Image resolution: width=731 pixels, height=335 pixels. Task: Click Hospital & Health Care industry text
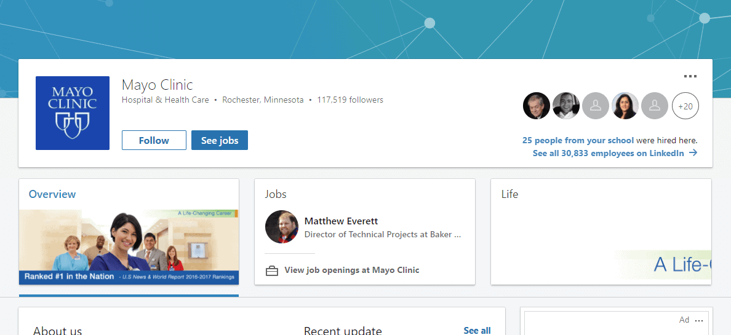click(x=166, y=100)
